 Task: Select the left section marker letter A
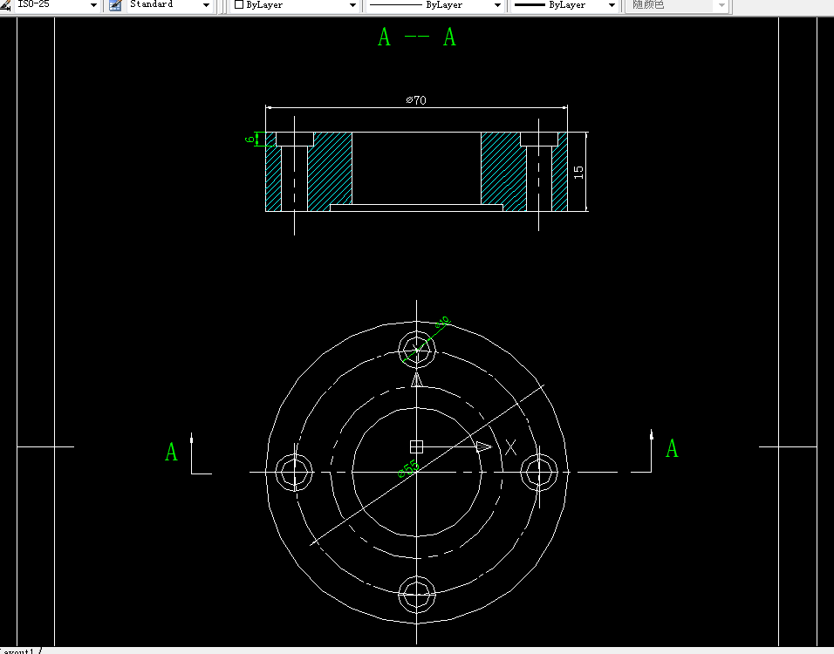171,453
